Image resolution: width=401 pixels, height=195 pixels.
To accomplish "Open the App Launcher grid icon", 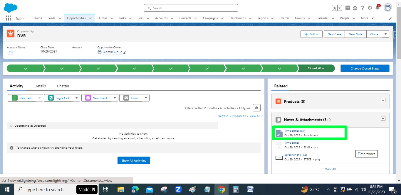I will tap(8, 18).
